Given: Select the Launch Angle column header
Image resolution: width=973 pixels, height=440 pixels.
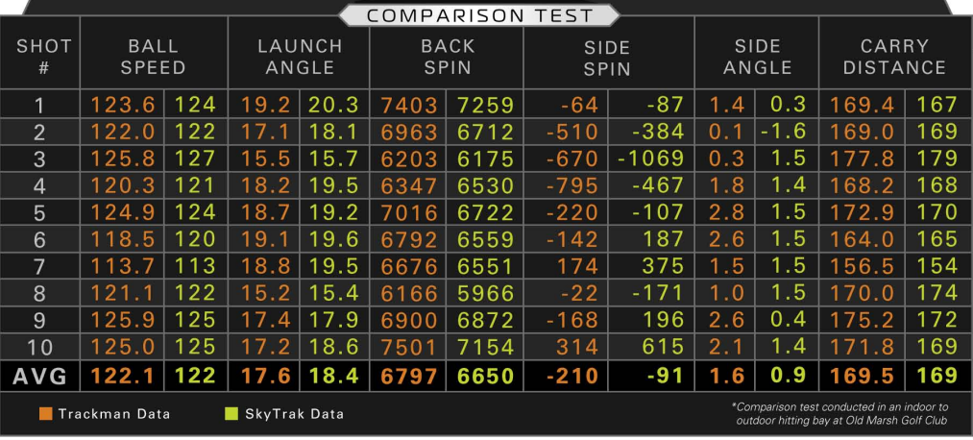Looking at the screenshot, I should pyautogui.click(x=300, y=58).
